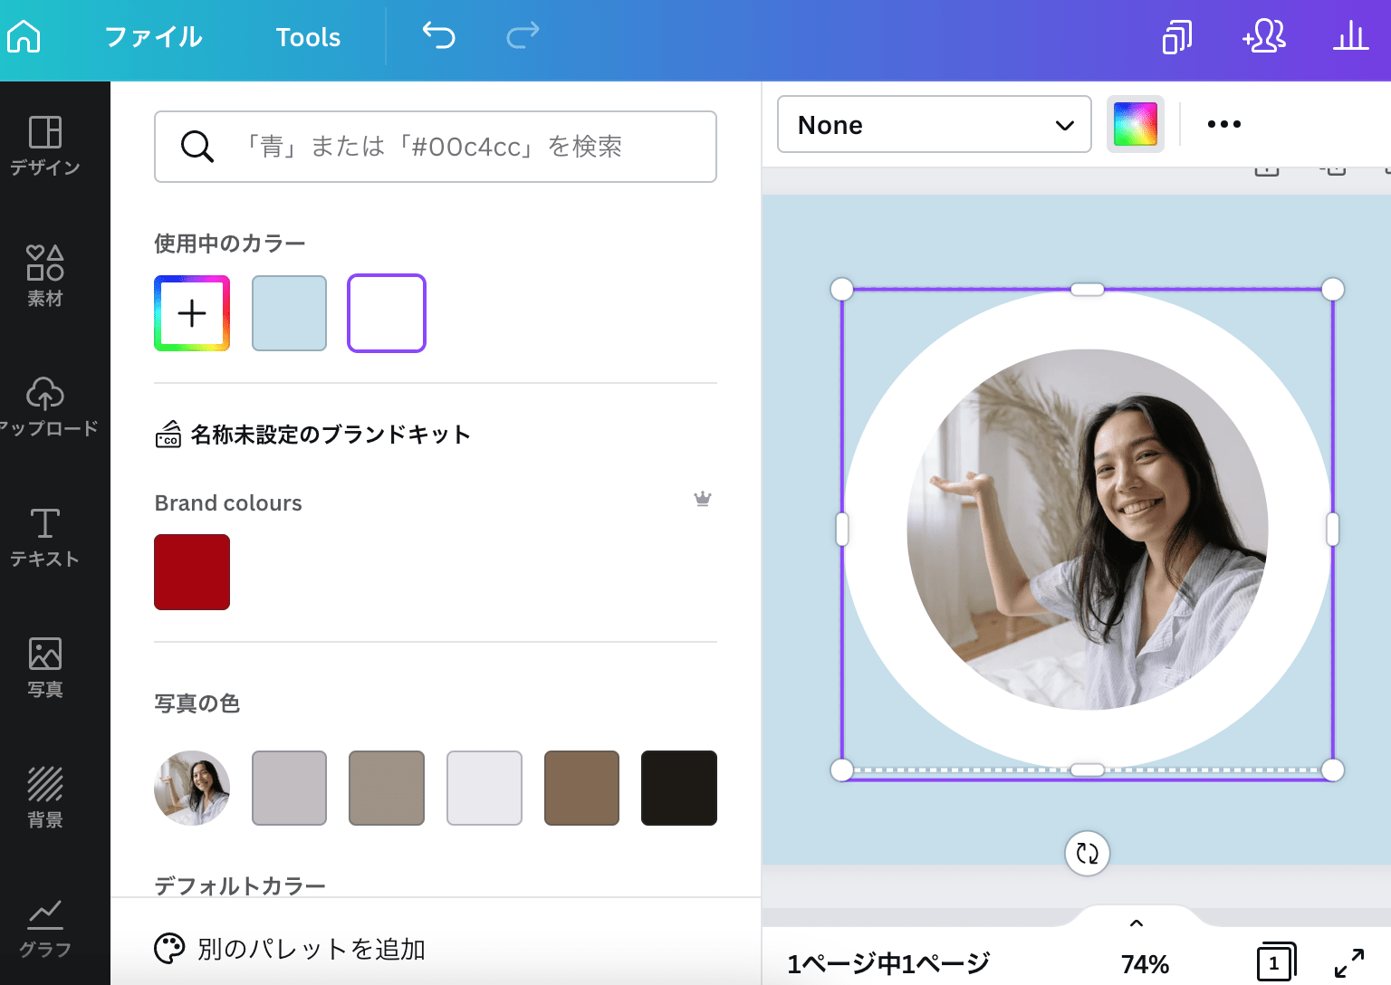Screen dimensions: 1391x985
Task: Collapse the bottom panel with the chevron
Action: pyautogui.click(x=1137, y=923)
